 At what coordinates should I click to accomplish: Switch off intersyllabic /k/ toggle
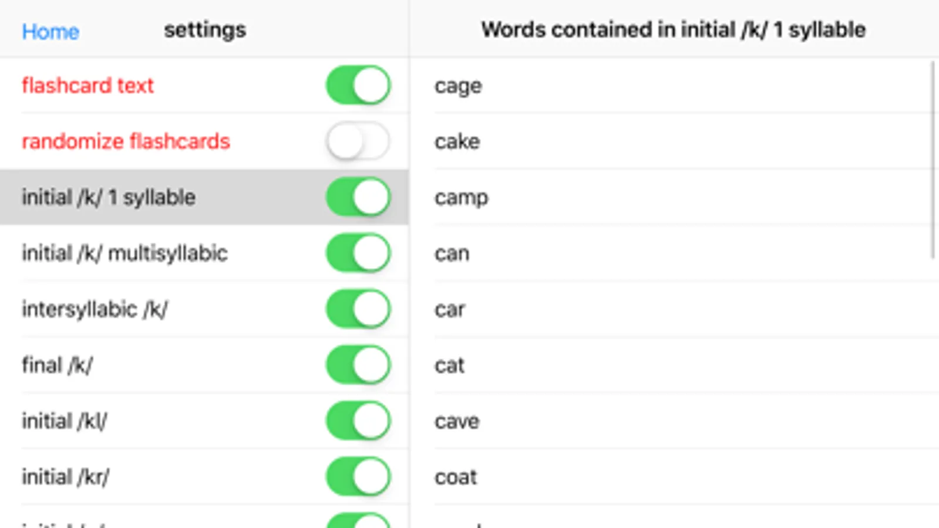tap(358, 309)
